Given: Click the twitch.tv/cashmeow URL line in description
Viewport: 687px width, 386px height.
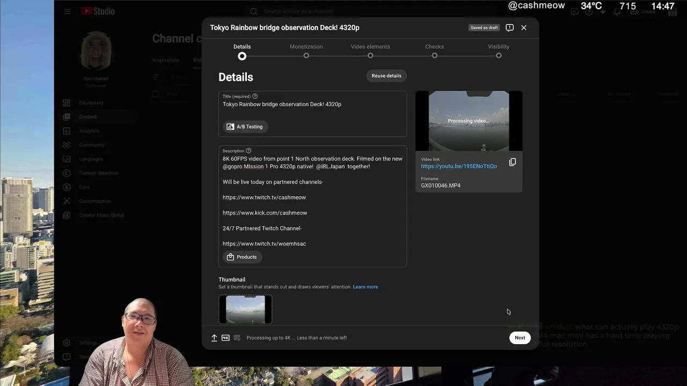Looking at the screenshot, I should coord(264,197).
